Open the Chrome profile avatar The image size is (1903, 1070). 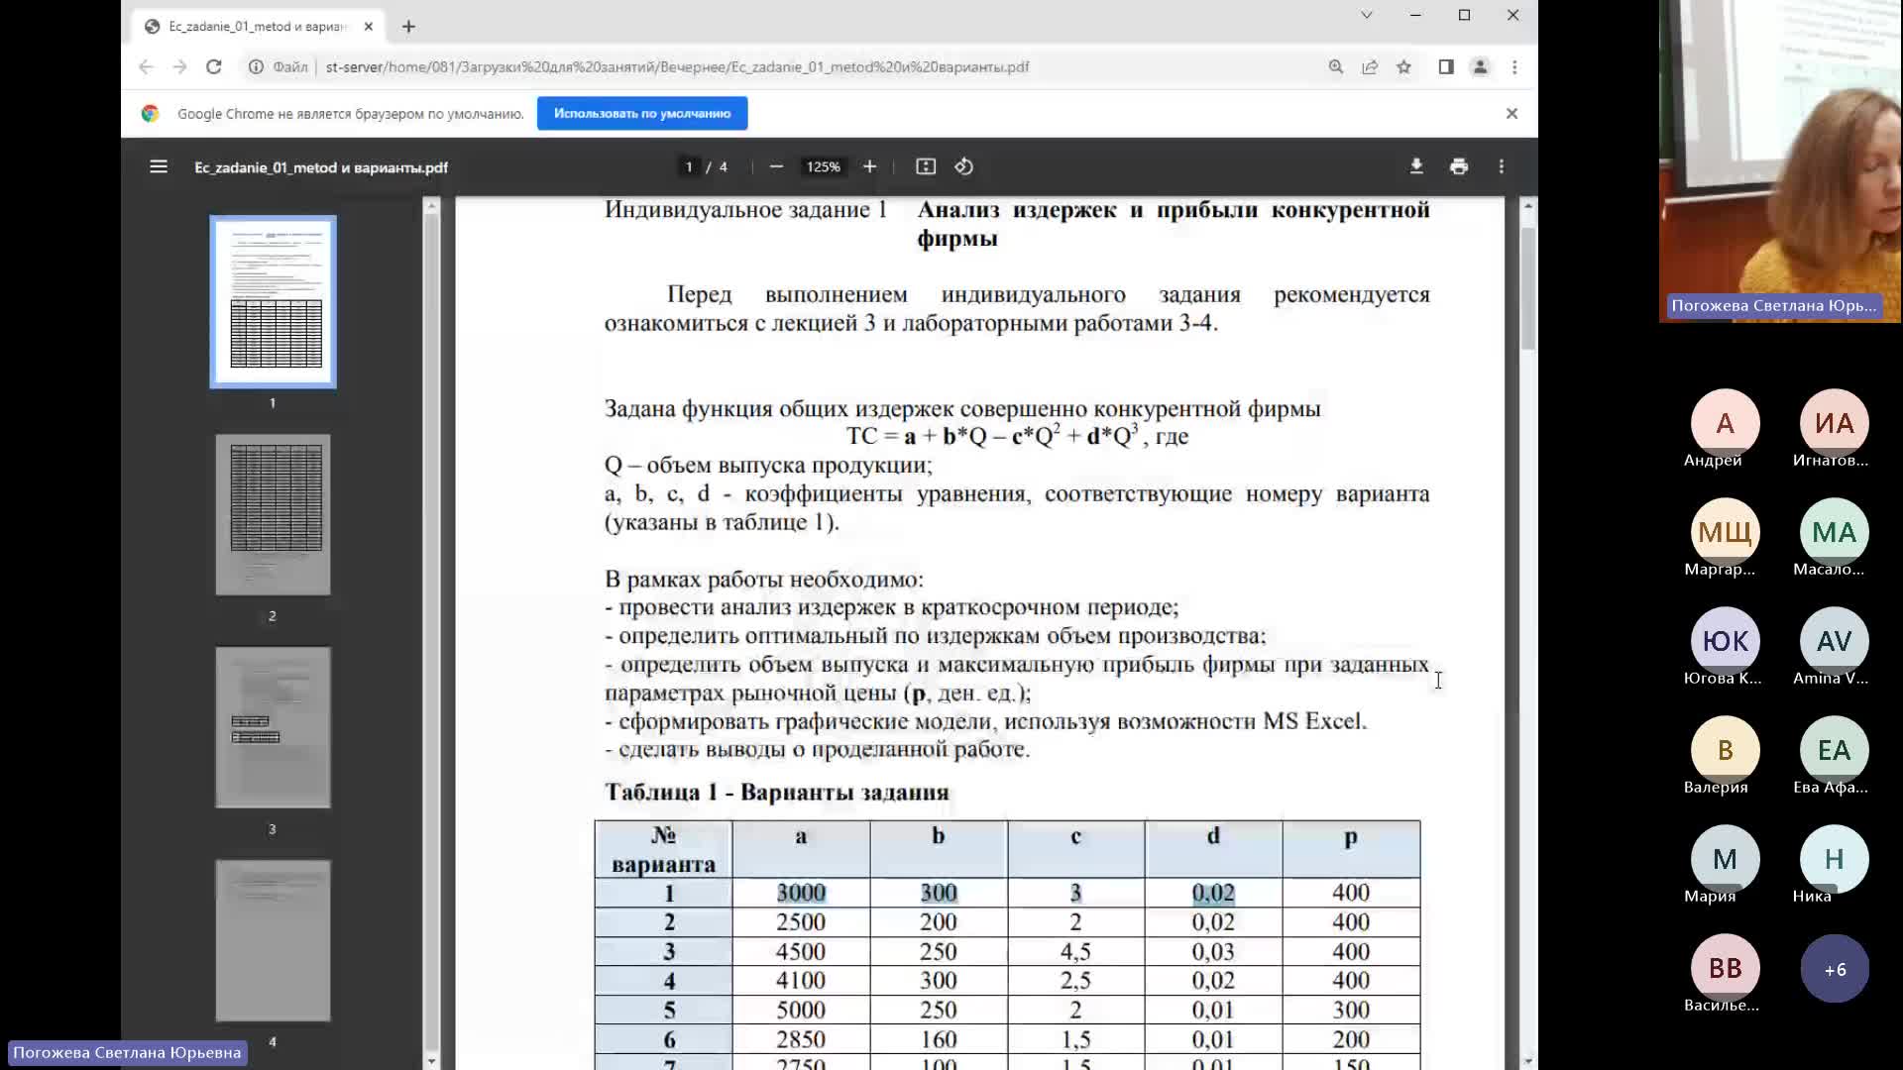coord(1480,66)
